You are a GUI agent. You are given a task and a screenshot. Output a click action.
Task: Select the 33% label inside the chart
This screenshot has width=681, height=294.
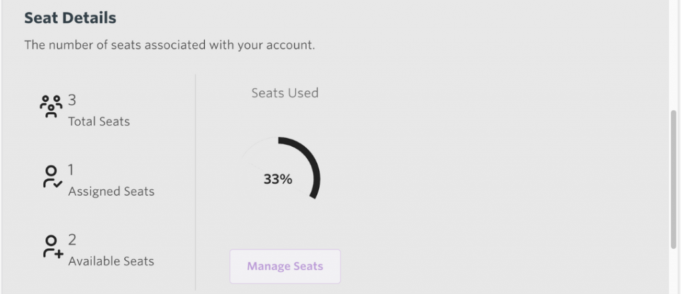click(278, 179)
